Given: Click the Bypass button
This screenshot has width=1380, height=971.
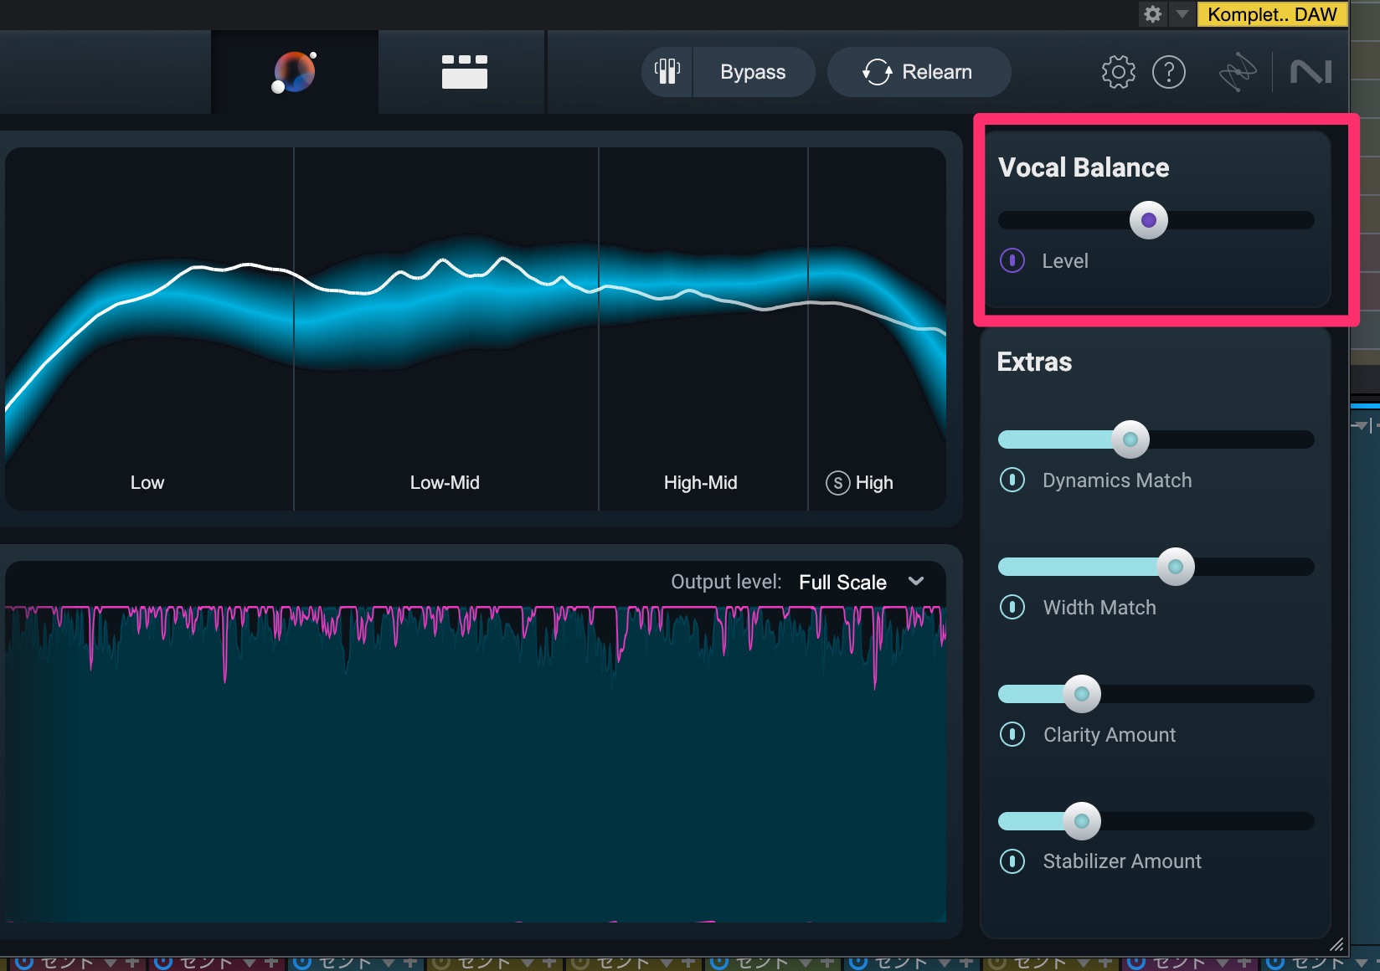Looking at the screenshot, I should (x=753, y=72).
